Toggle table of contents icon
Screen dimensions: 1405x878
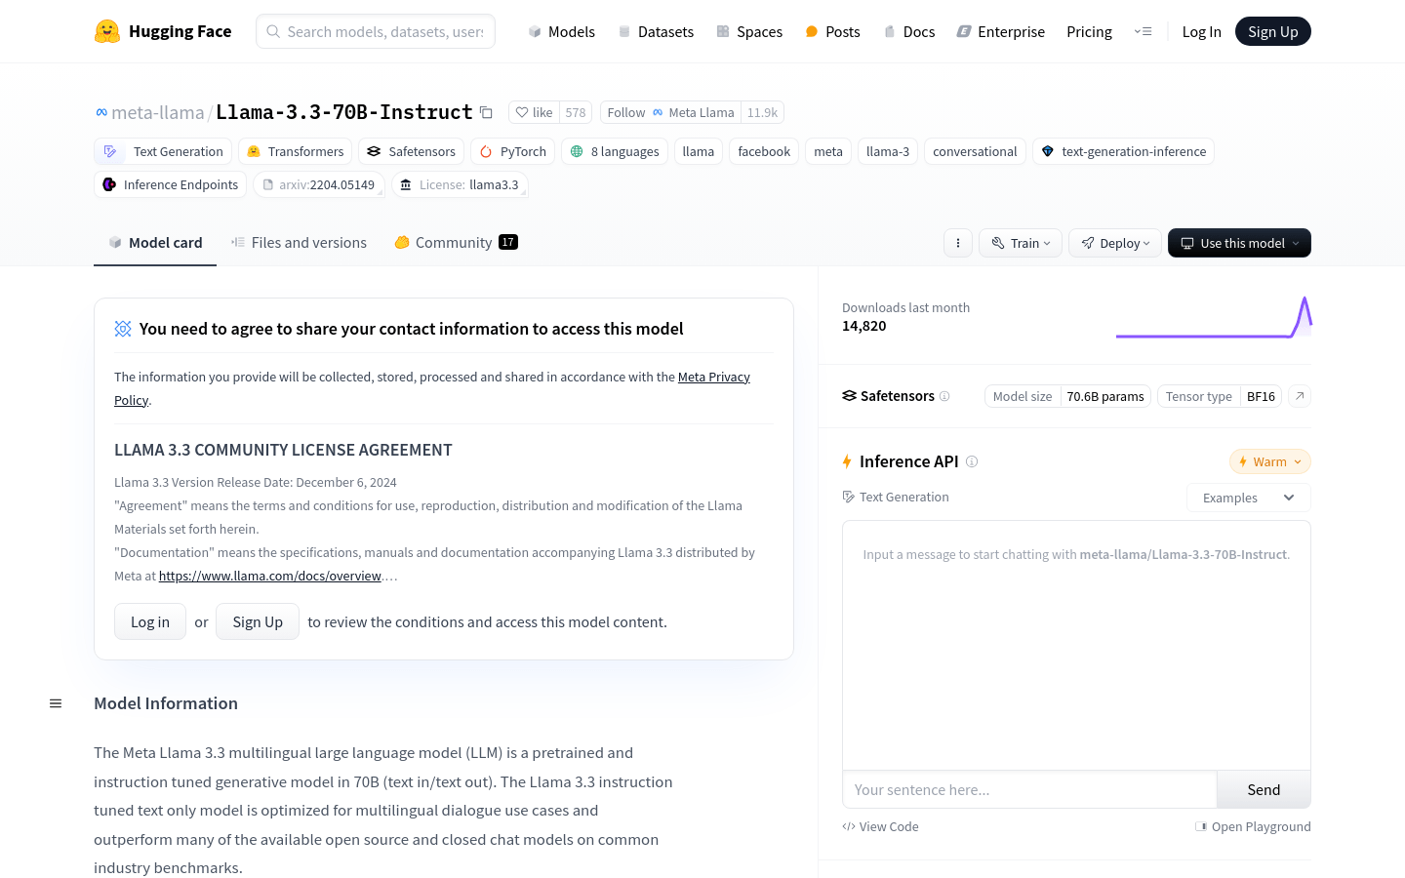[56, 703]
